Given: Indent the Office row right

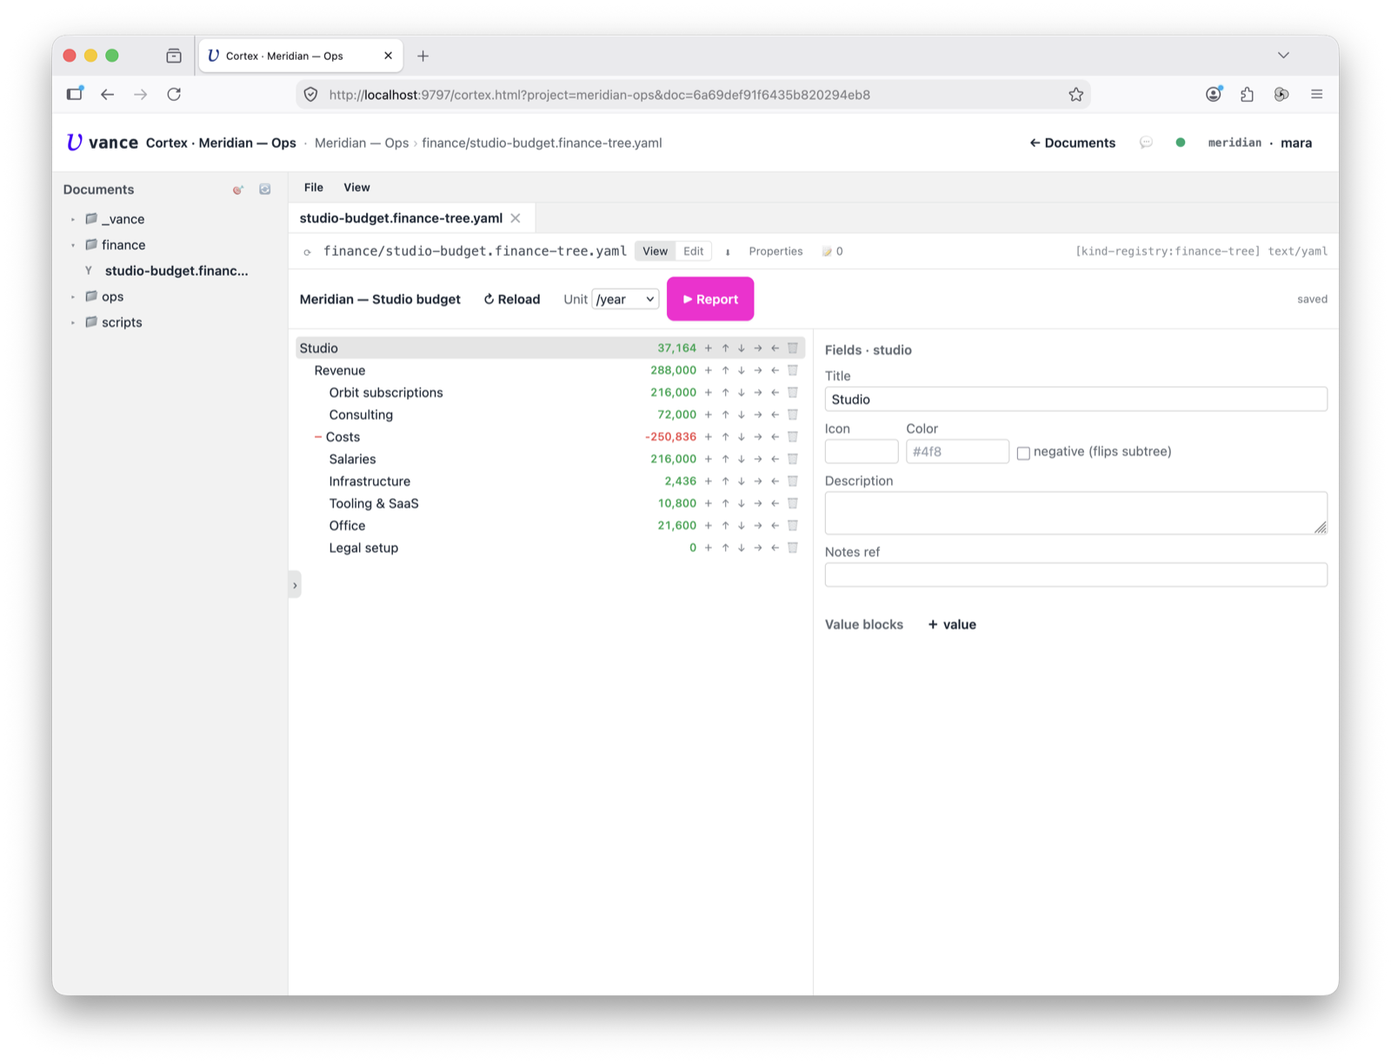Looking at the screenshot, I should coord(758,525).
